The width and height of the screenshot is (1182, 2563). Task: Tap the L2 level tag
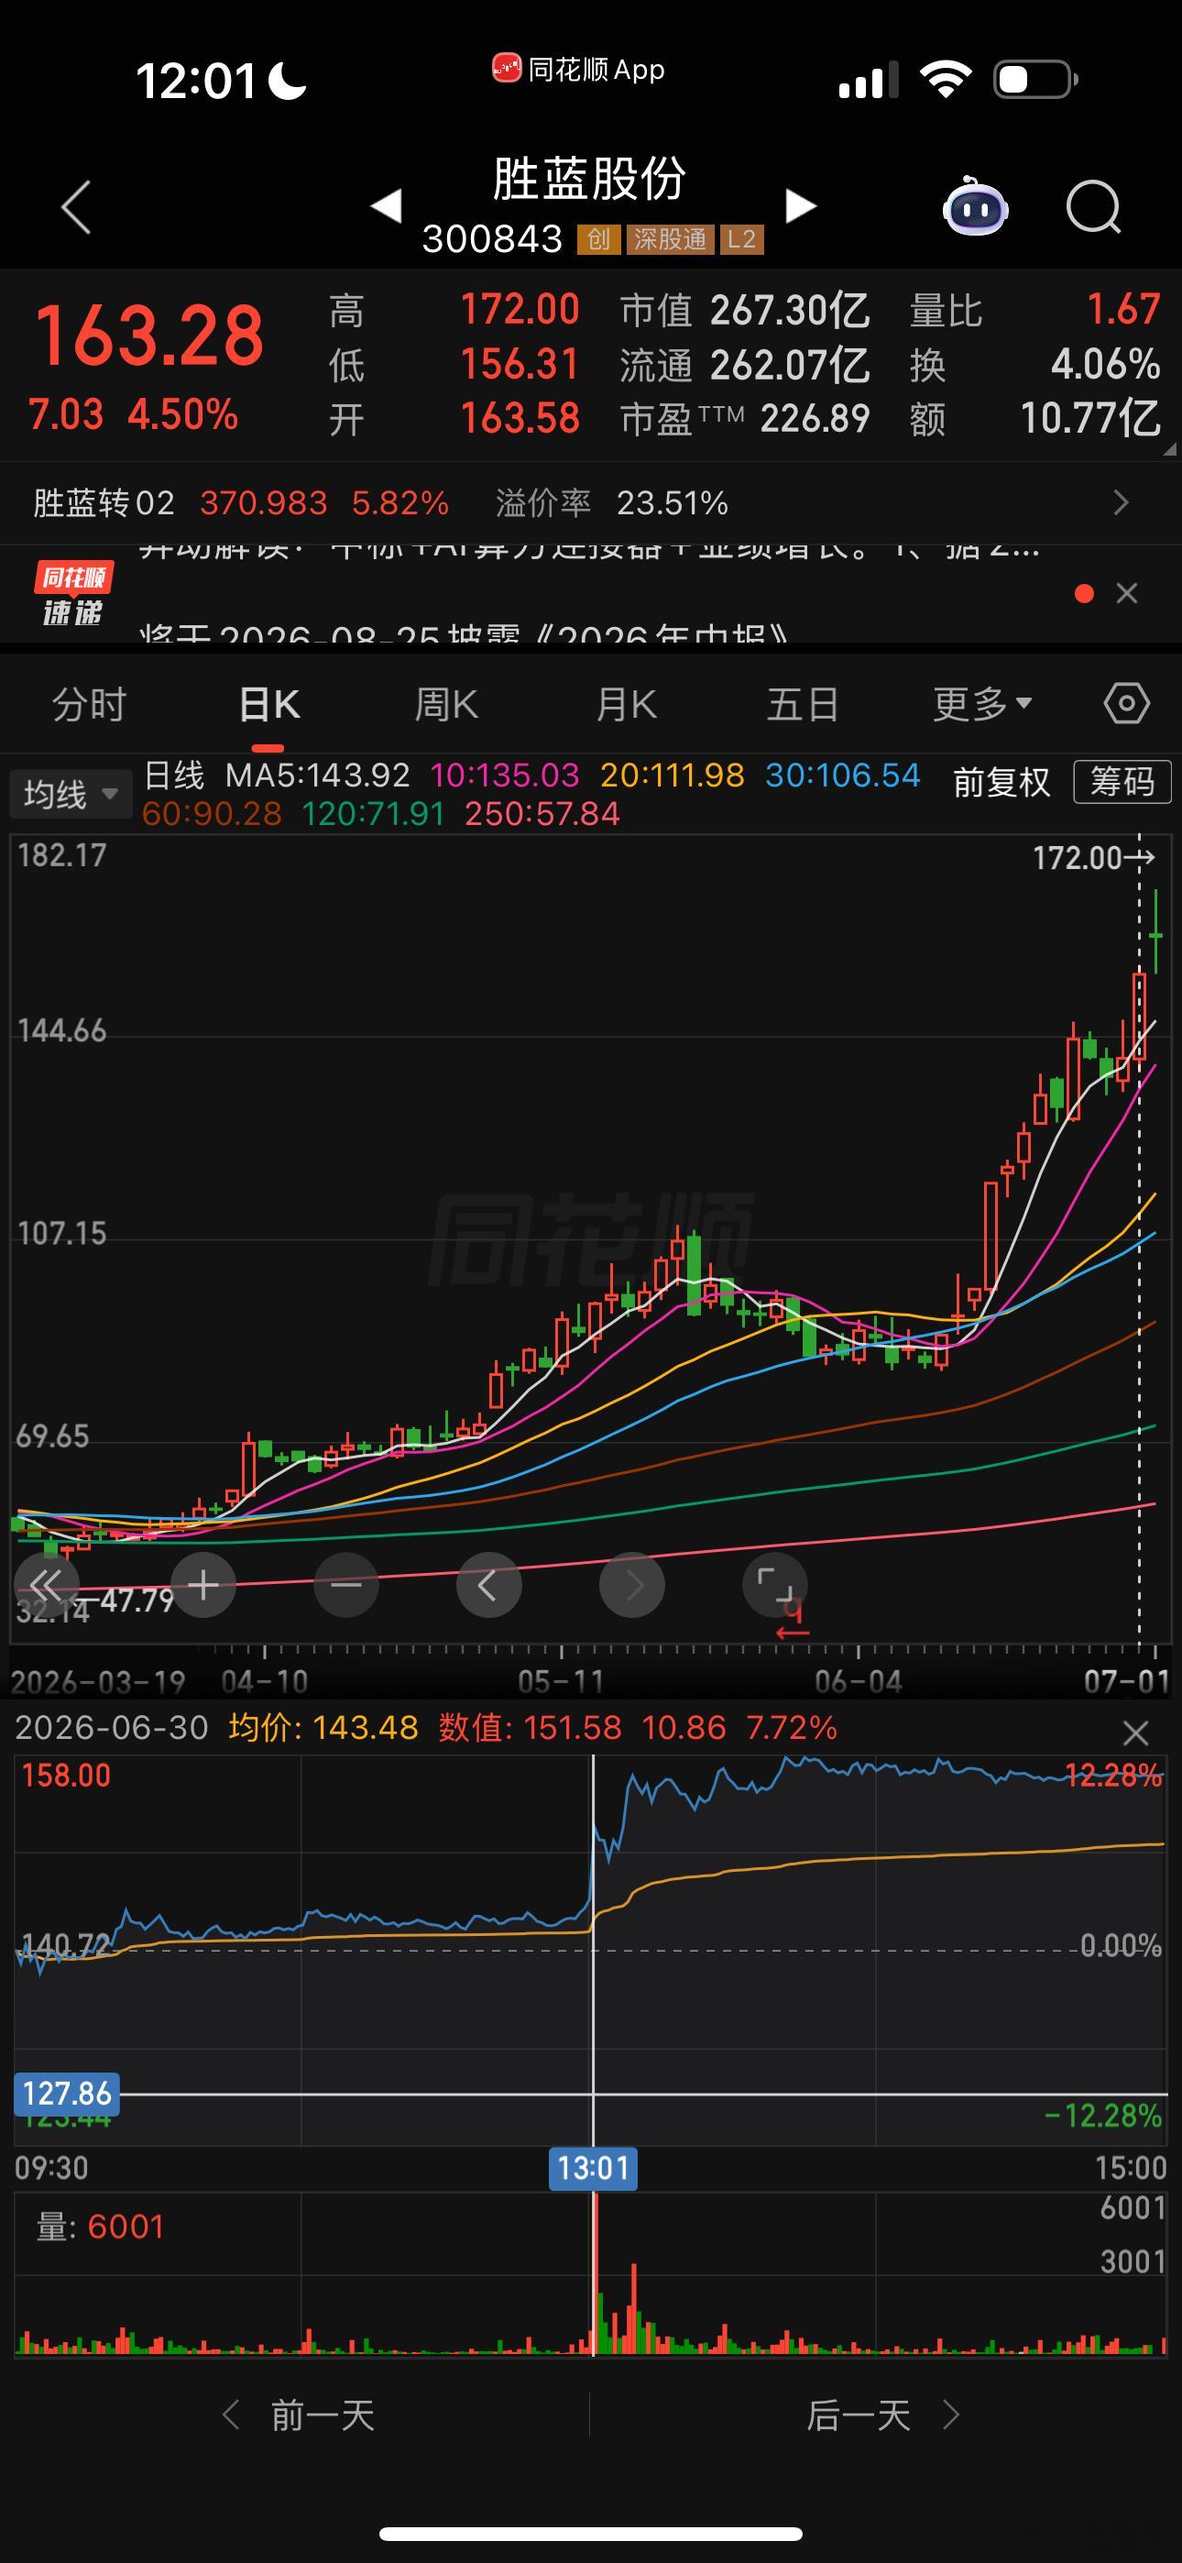tap(741, 238)
